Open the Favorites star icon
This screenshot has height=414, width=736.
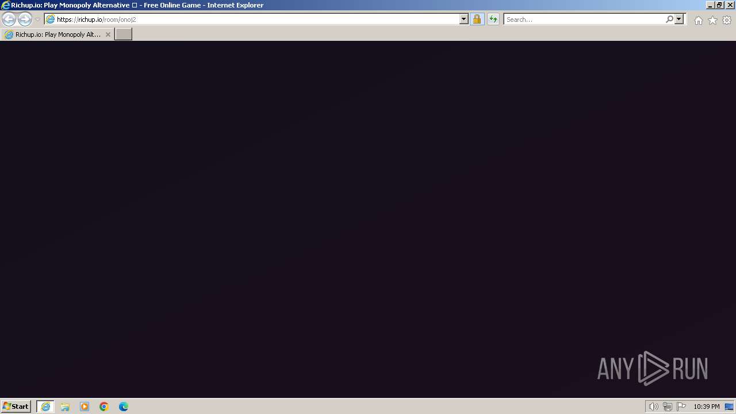click(712, 20)
